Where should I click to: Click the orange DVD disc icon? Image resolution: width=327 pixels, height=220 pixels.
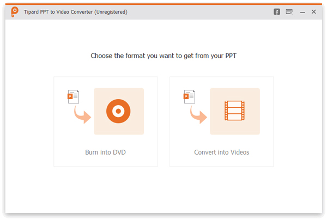(119, 111)
